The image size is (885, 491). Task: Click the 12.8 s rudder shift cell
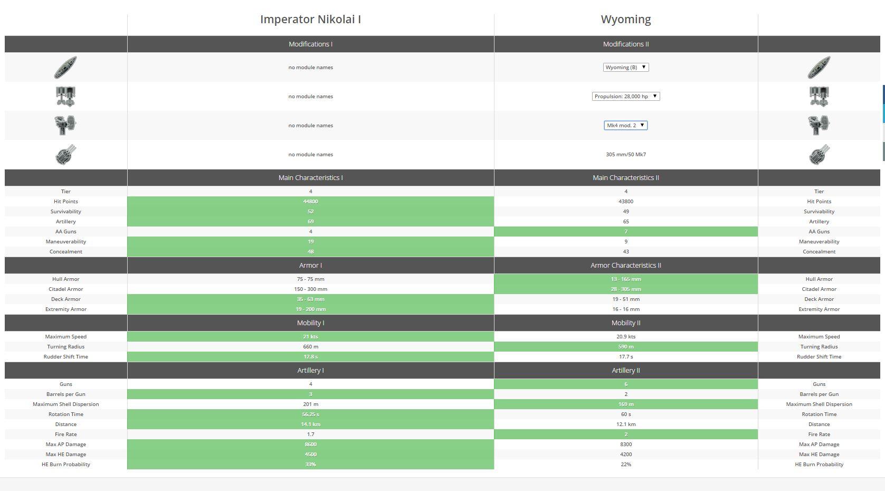310,356
